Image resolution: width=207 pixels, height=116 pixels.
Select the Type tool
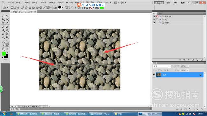[x=7, y=41]
